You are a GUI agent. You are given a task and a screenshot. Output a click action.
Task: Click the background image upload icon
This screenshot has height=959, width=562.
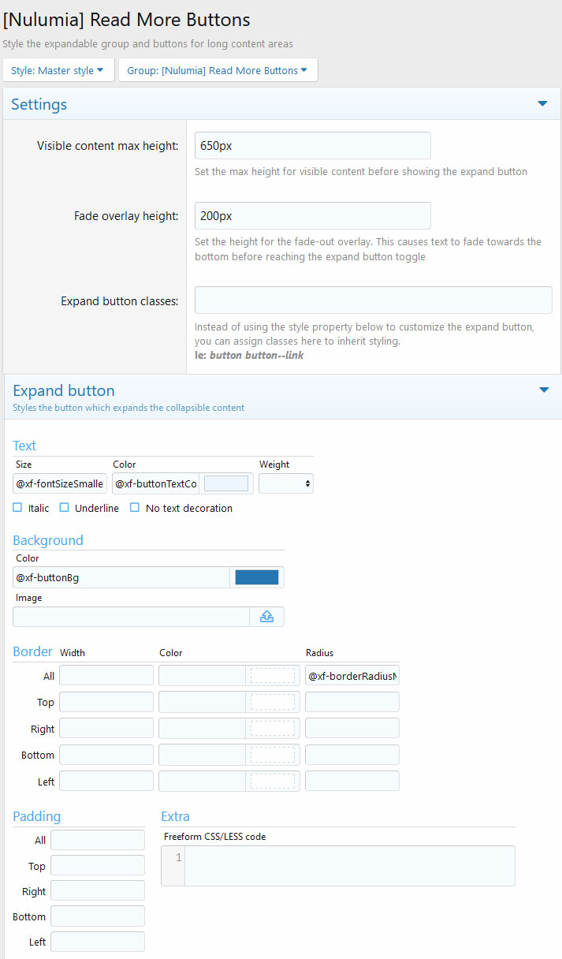click(266, 617)
